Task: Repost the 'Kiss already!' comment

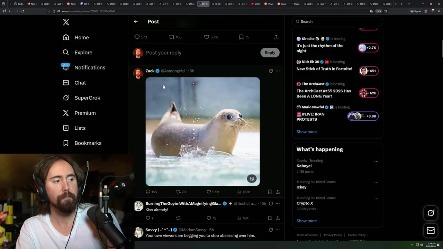Action: pyautogui.click(x=178, y=218)
